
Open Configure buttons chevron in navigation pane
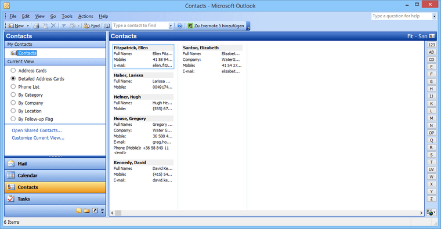102,210
